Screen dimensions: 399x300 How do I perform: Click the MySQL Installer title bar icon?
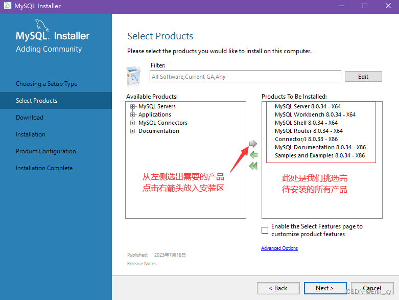(x=8, y=6)
